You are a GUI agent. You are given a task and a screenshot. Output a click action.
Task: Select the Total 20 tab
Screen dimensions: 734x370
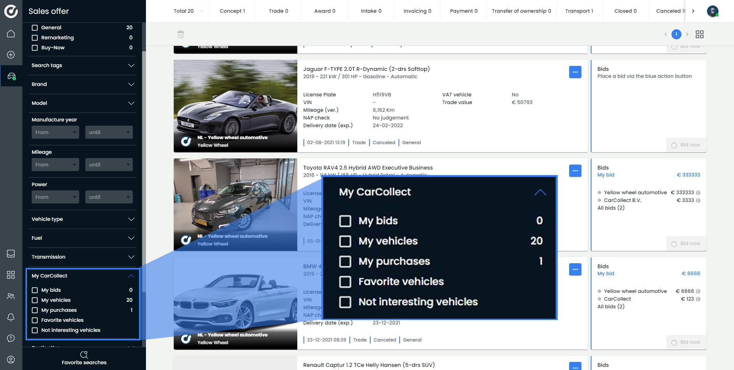coord(183,11)
